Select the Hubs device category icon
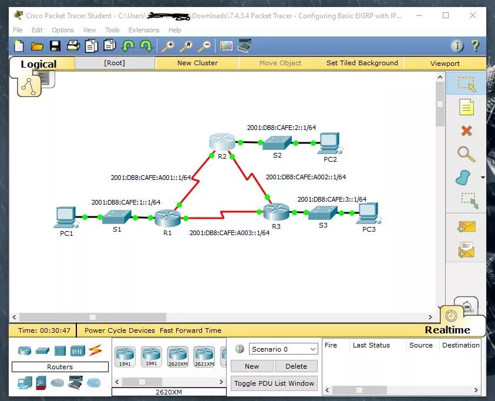This screenshot has width=495, height=401. coord(60,350)
